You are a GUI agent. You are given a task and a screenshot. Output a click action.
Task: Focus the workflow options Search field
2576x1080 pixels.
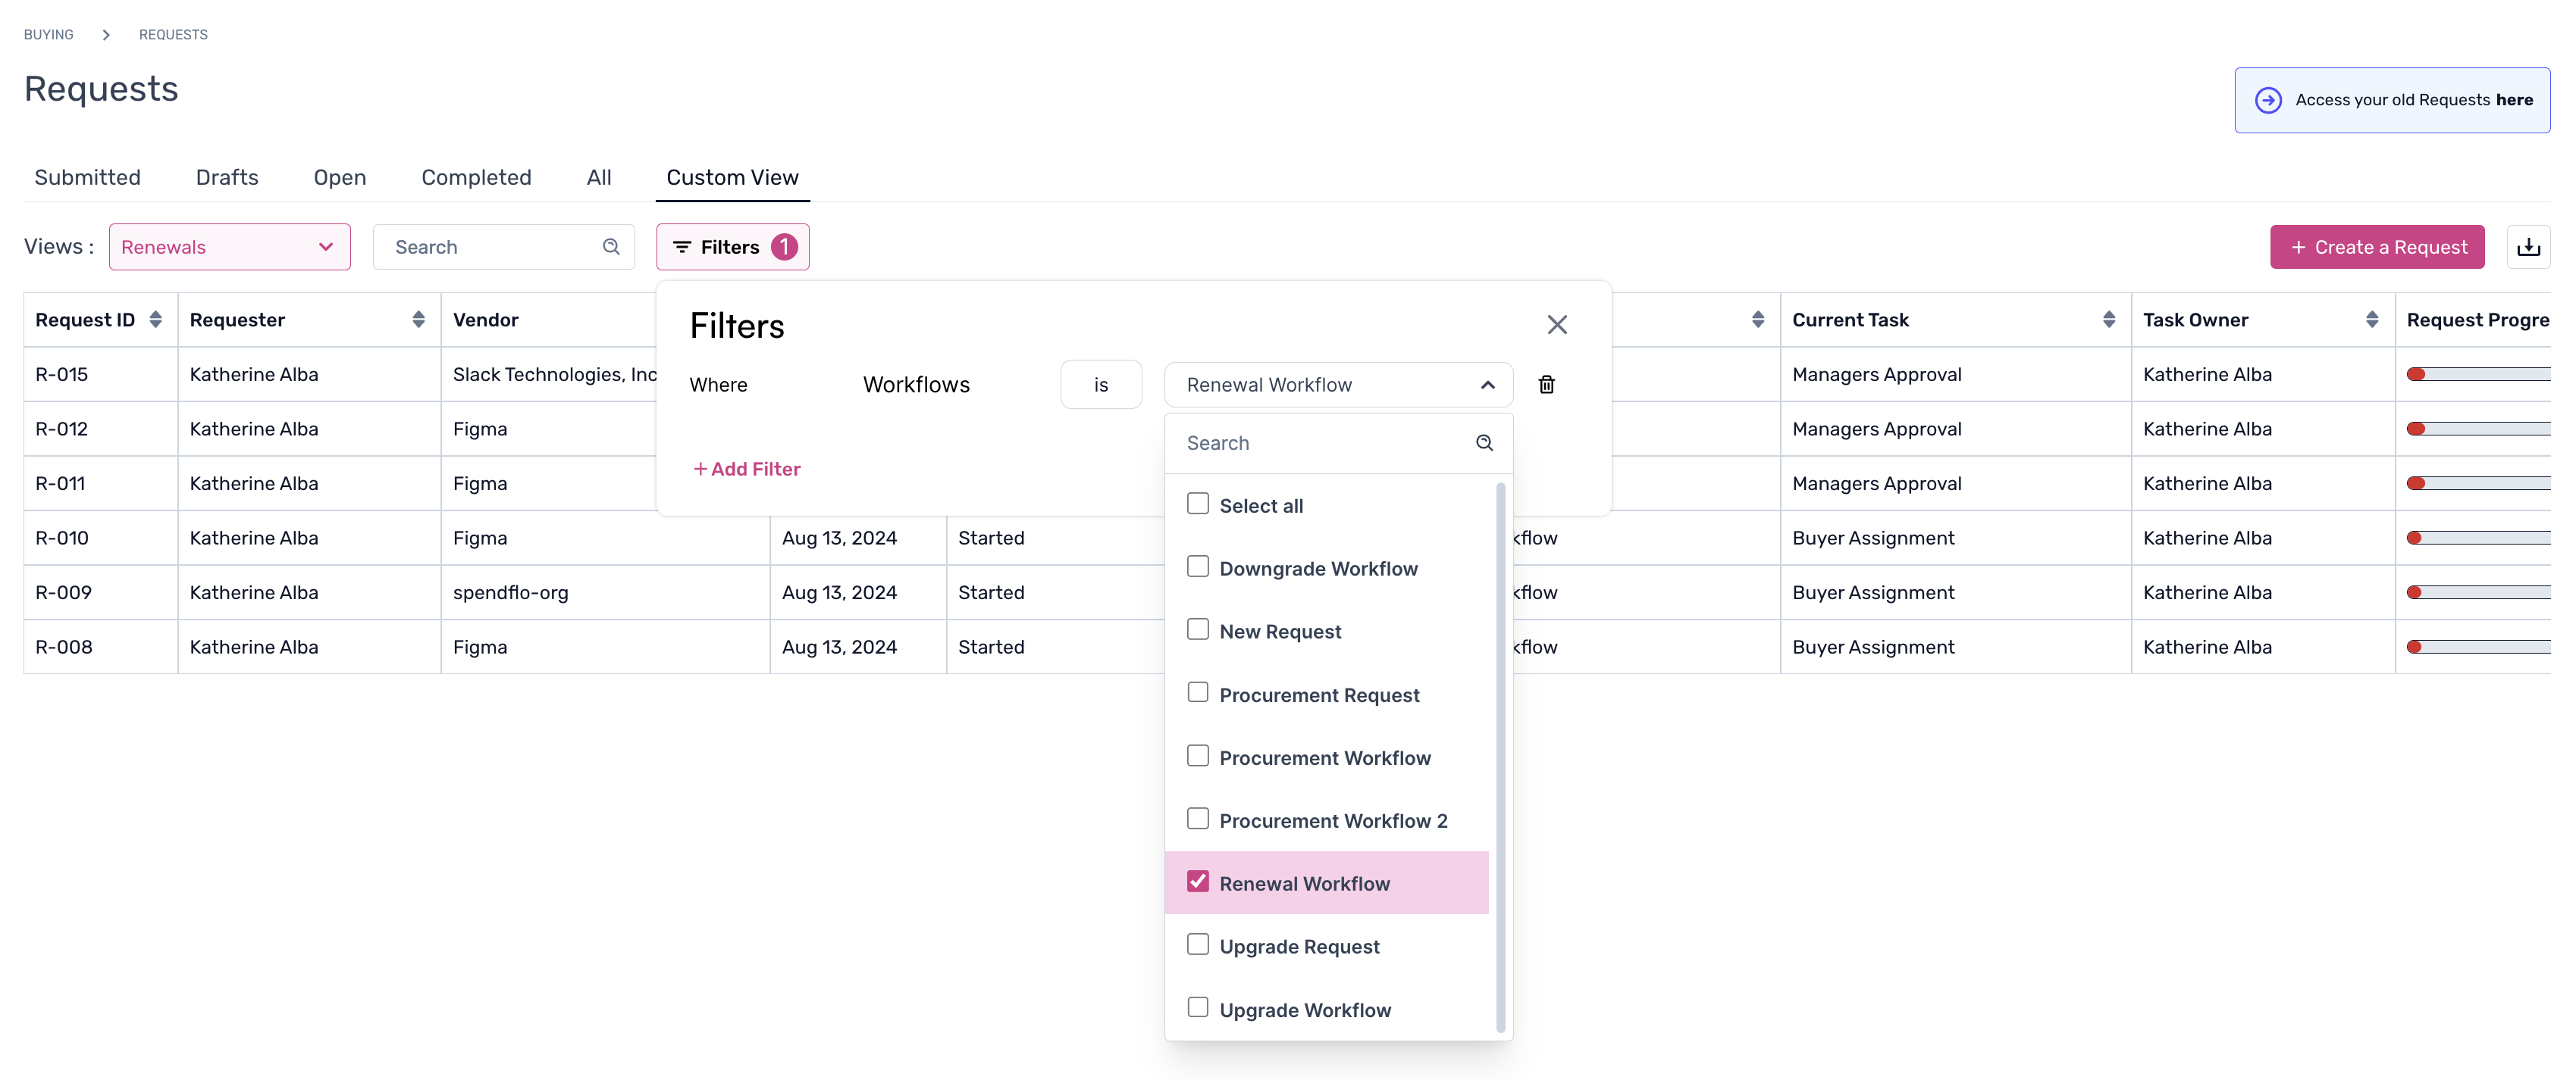click(1338, 442)
